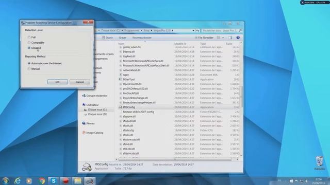Open the Windows Start menu orb
Screen dimensions: 330x185
tap(6, 180)
